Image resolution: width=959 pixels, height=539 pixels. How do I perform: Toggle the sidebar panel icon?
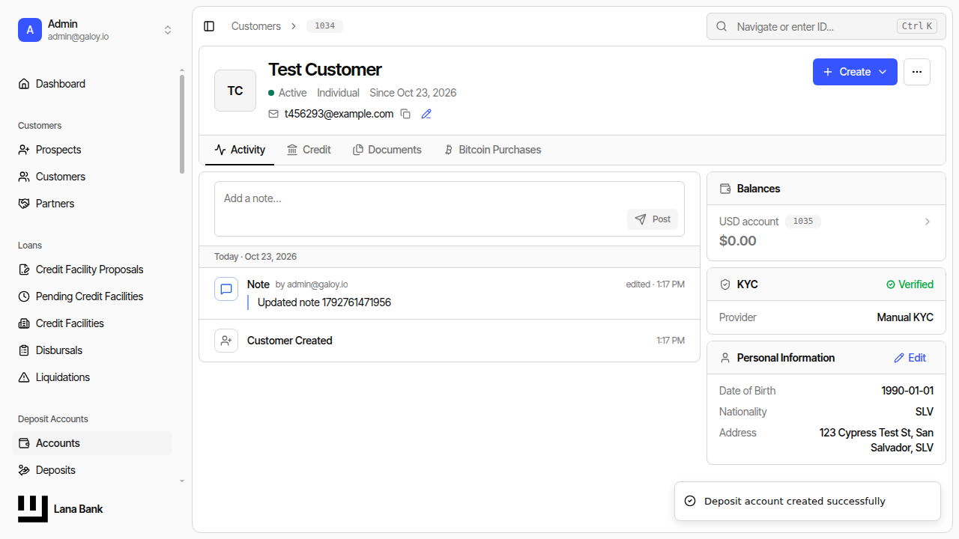pos(209,26)
